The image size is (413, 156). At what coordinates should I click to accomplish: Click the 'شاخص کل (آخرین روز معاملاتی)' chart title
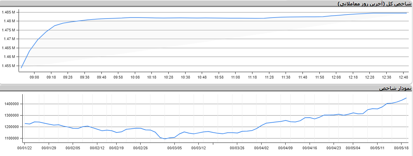(x=374, y=3)
